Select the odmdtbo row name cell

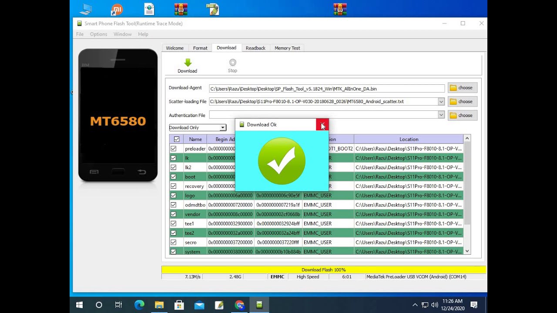pos(195,205)
